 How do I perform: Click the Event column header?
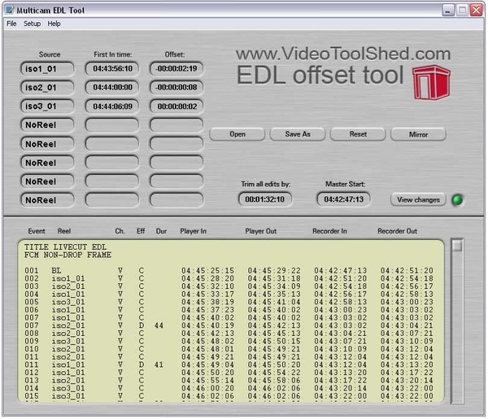click(x=37, y=231)
